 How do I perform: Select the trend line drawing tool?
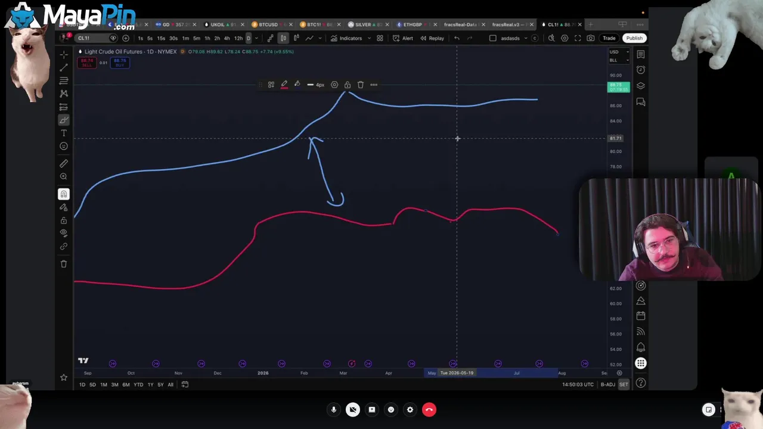tap(64, 67)
